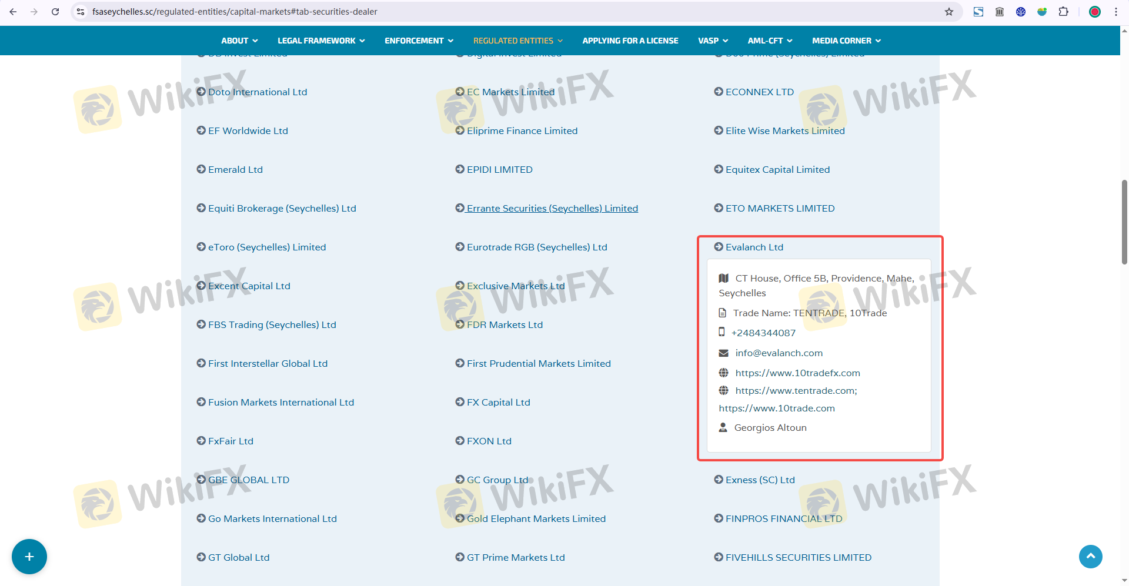Expand the Equiti Brokerage (Seychelles) Ltd entry
The image size is (1129, 586).
click(x=282, y=208)
